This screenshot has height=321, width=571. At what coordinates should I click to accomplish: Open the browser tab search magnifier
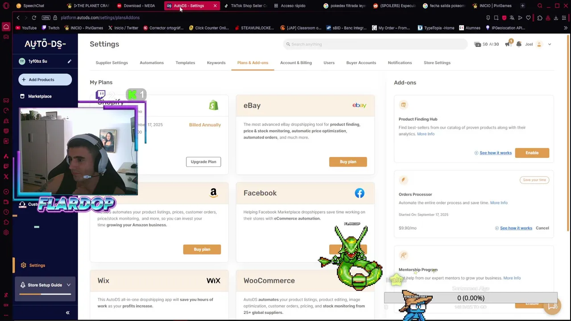pos(540,6)
